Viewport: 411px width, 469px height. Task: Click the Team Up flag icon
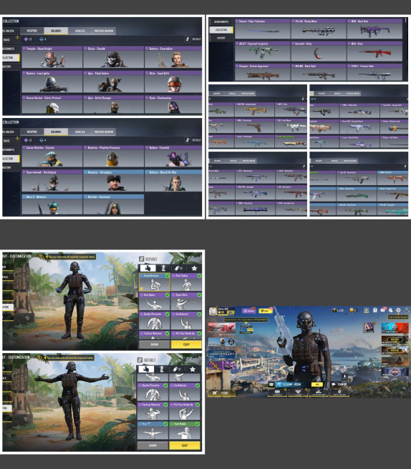334,385
